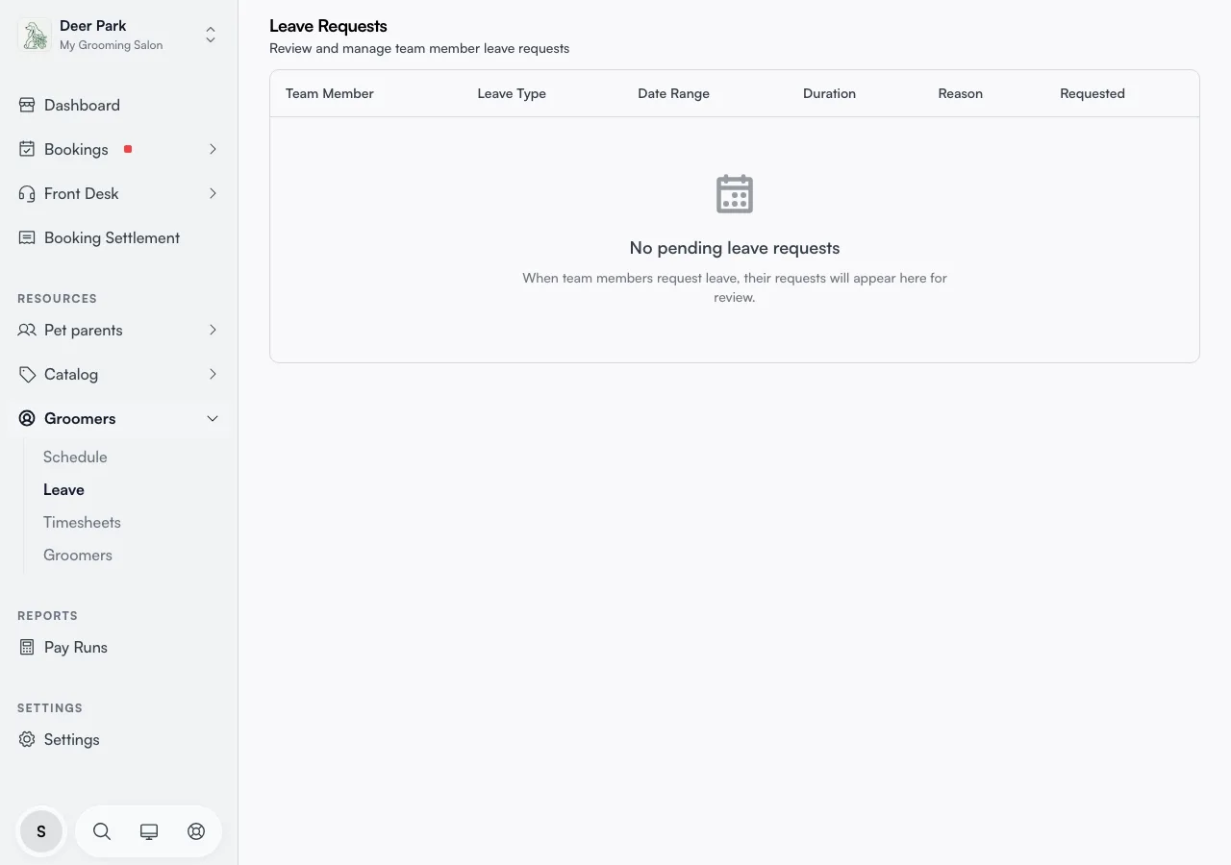This screenshot has height=865, width=1231.
Task: Click the Team Member column header
Action: click(x=330, y=93)
